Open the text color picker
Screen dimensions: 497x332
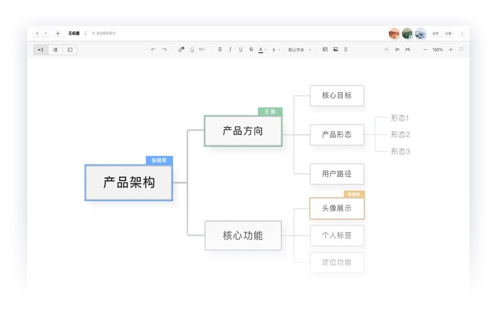[x=262, y=50]
